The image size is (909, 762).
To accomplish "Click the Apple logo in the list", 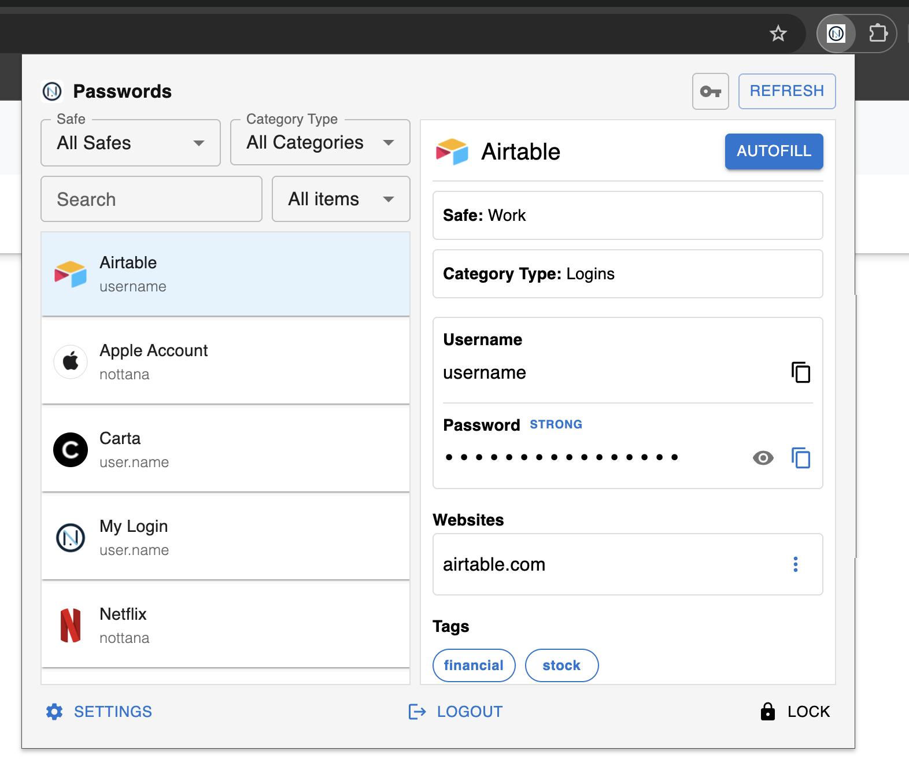I will pos(71,362).
